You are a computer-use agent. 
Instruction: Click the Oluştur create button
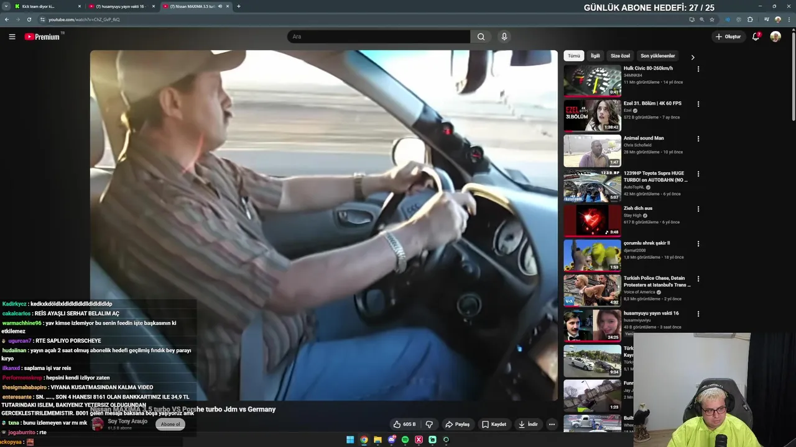728,37
